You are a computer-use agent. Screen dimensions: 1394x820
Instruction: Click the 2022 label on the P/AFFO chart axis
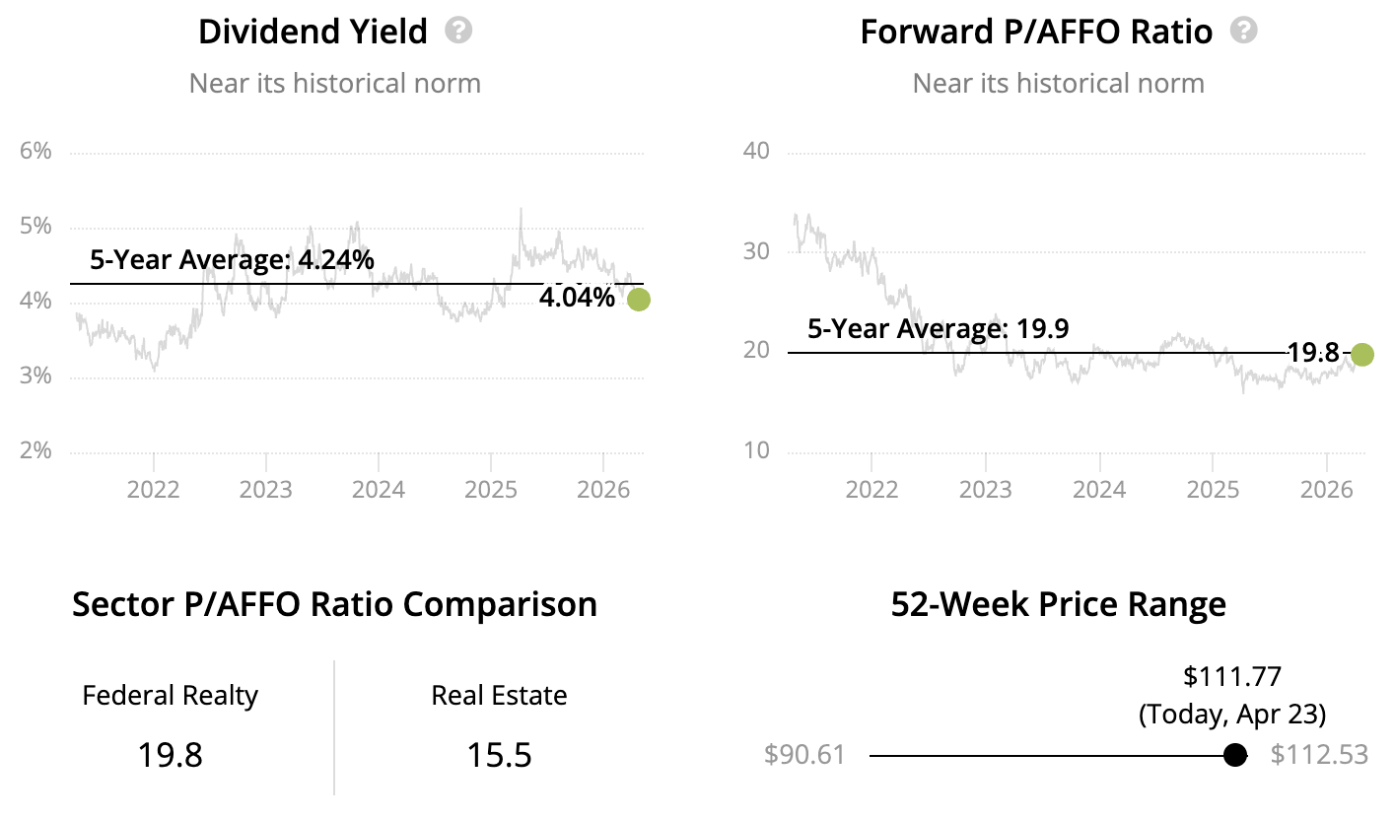[x=871, y=490]
